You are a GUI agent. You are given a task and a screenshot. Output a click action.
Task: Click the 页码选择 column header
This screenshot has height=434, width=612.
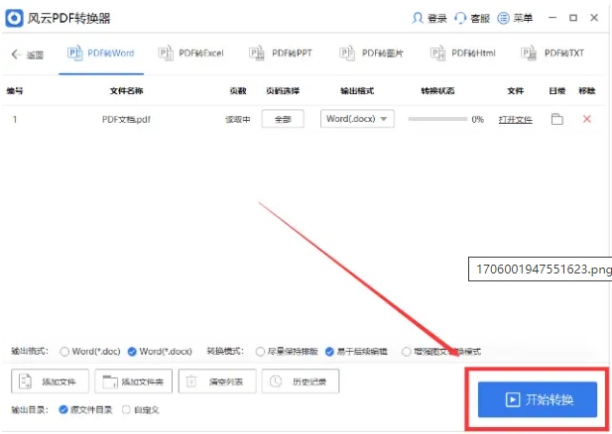pyautogui.click(x=283, y=91)
